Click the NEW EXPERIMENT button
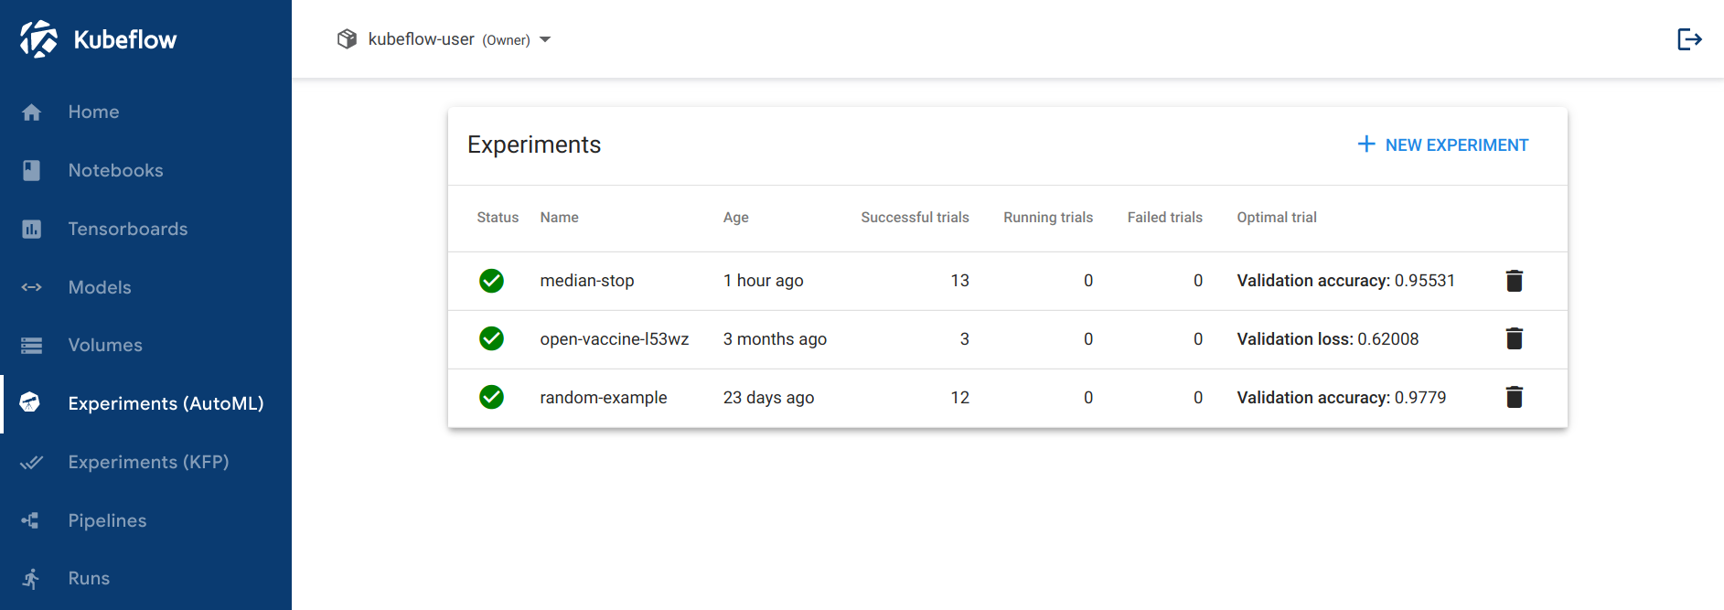Image resolution: width=1724 pixels, height=610 pixels. coord(1442,145)
